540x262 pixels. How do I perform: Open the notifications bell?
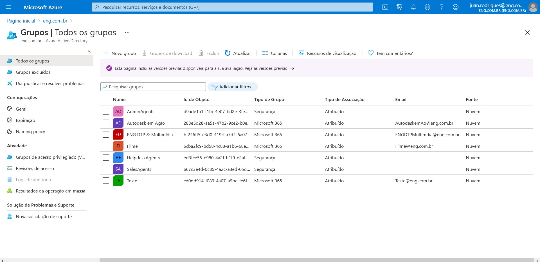click(x=413, y=7)
